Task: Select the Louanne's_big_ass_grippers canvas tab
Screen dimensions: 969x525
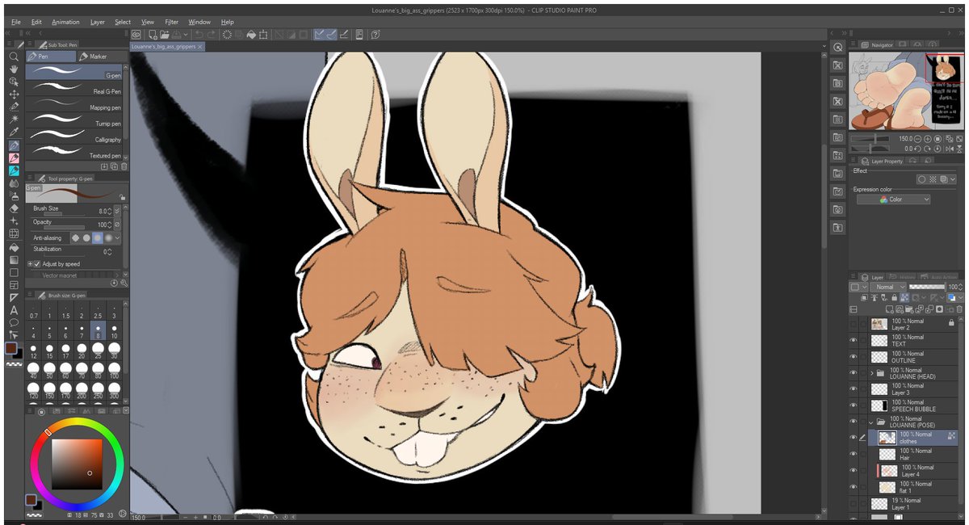Action: [166, 46]
